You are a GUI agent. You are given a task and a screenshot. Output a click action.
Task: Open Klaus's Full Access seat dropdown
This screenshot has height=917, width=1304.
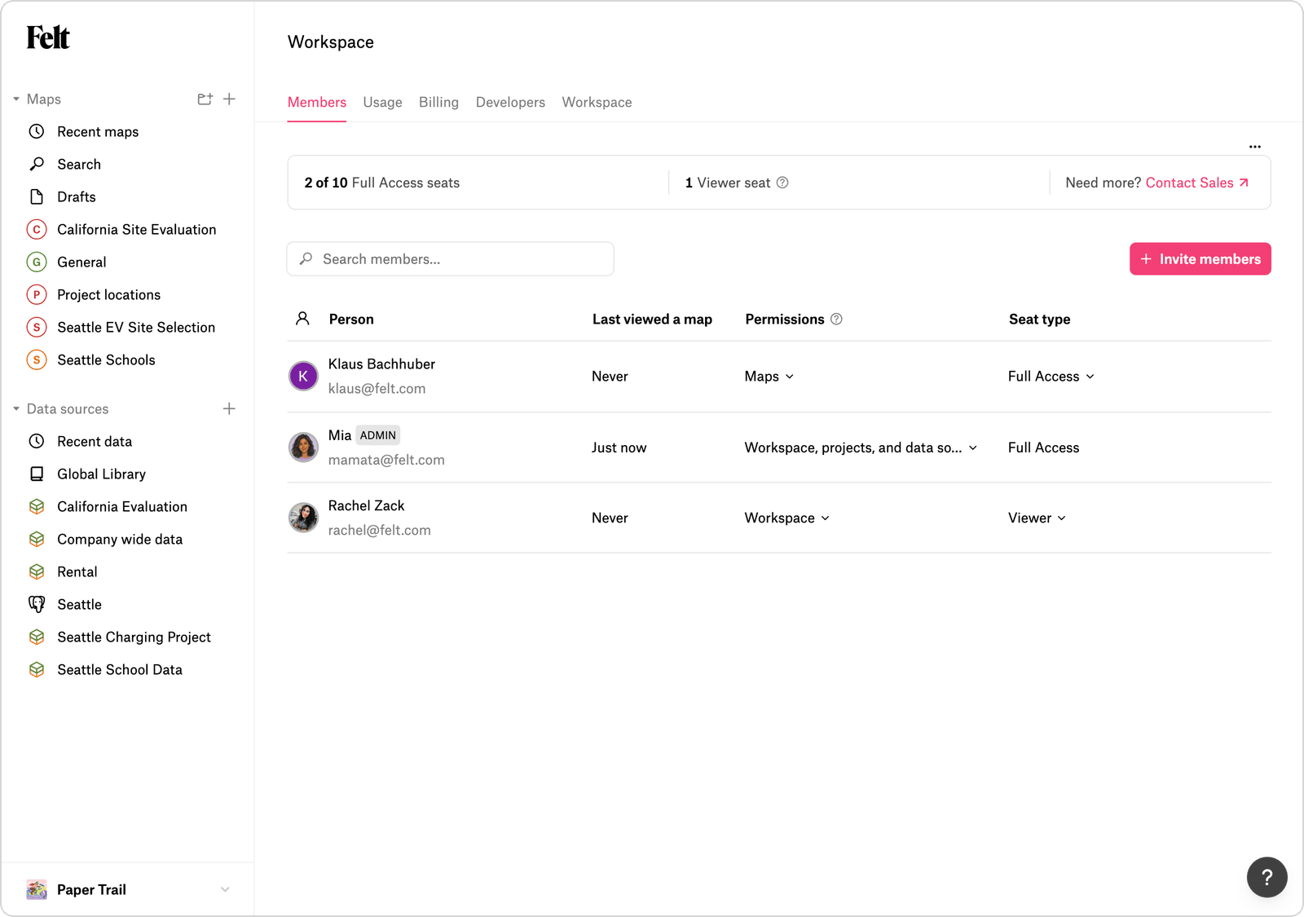[x=1051, y=376]
